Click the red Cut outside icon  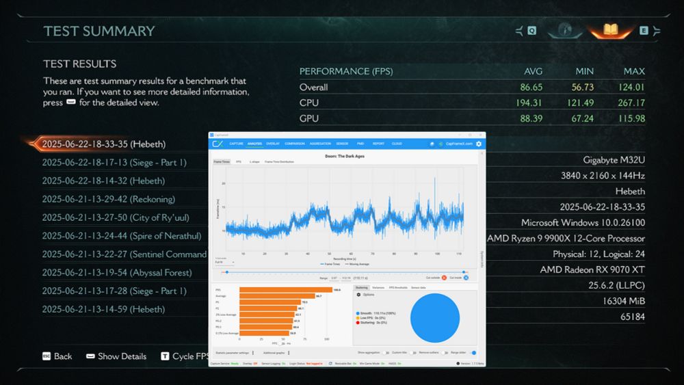pos(444,278)
